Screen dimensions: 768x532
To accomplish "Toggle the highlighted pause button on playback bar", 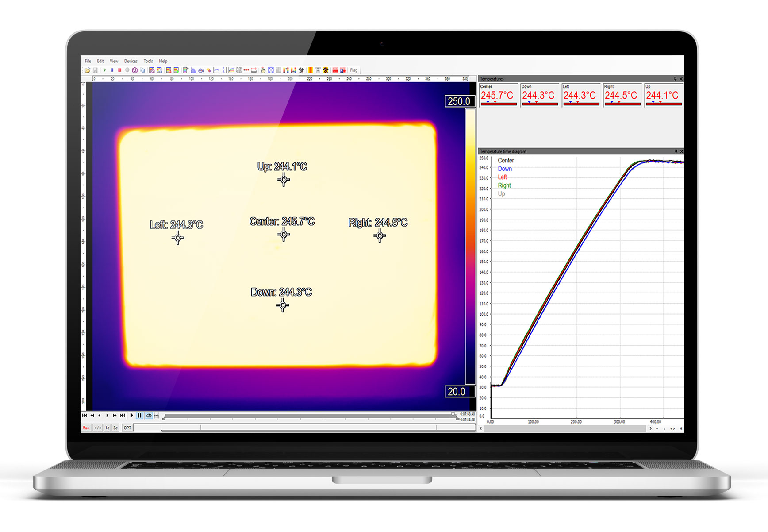I will click(x=139, y=416).
